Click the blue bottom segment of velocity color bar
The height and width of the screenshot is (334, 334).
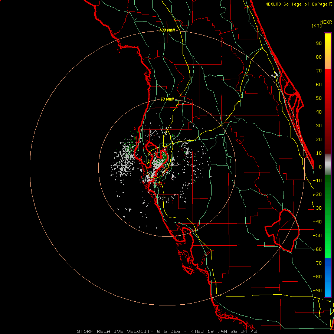pyautogui.click(x=328, y=278)
